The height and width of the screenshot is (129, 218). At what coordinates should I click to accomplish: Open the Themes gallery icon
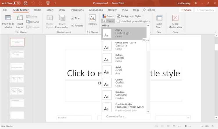(x=92, y=19)
